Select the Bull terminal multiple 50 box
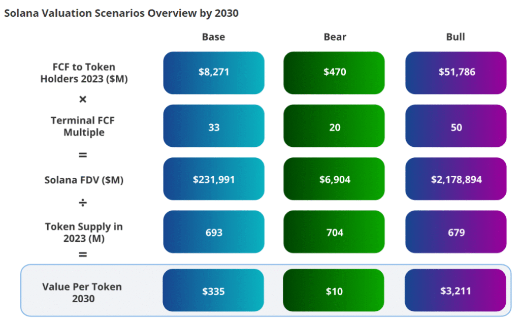This screenshot has height=320, width=520. [x=456, y=127]
